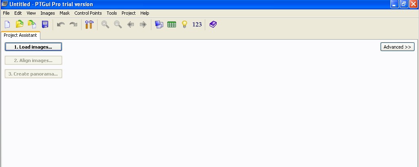Open the Mask menu

pos(64,13)
